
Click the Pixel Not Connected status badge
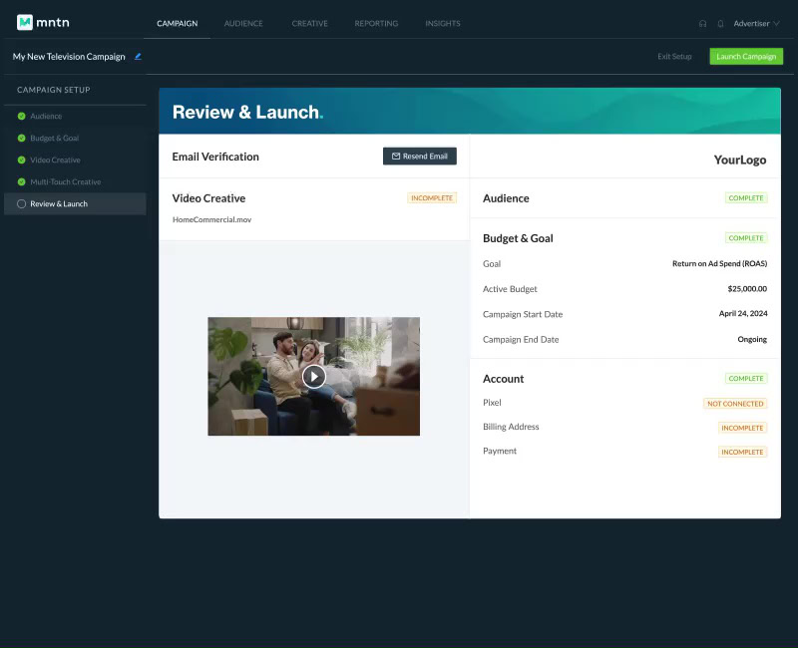pos(734,404)
